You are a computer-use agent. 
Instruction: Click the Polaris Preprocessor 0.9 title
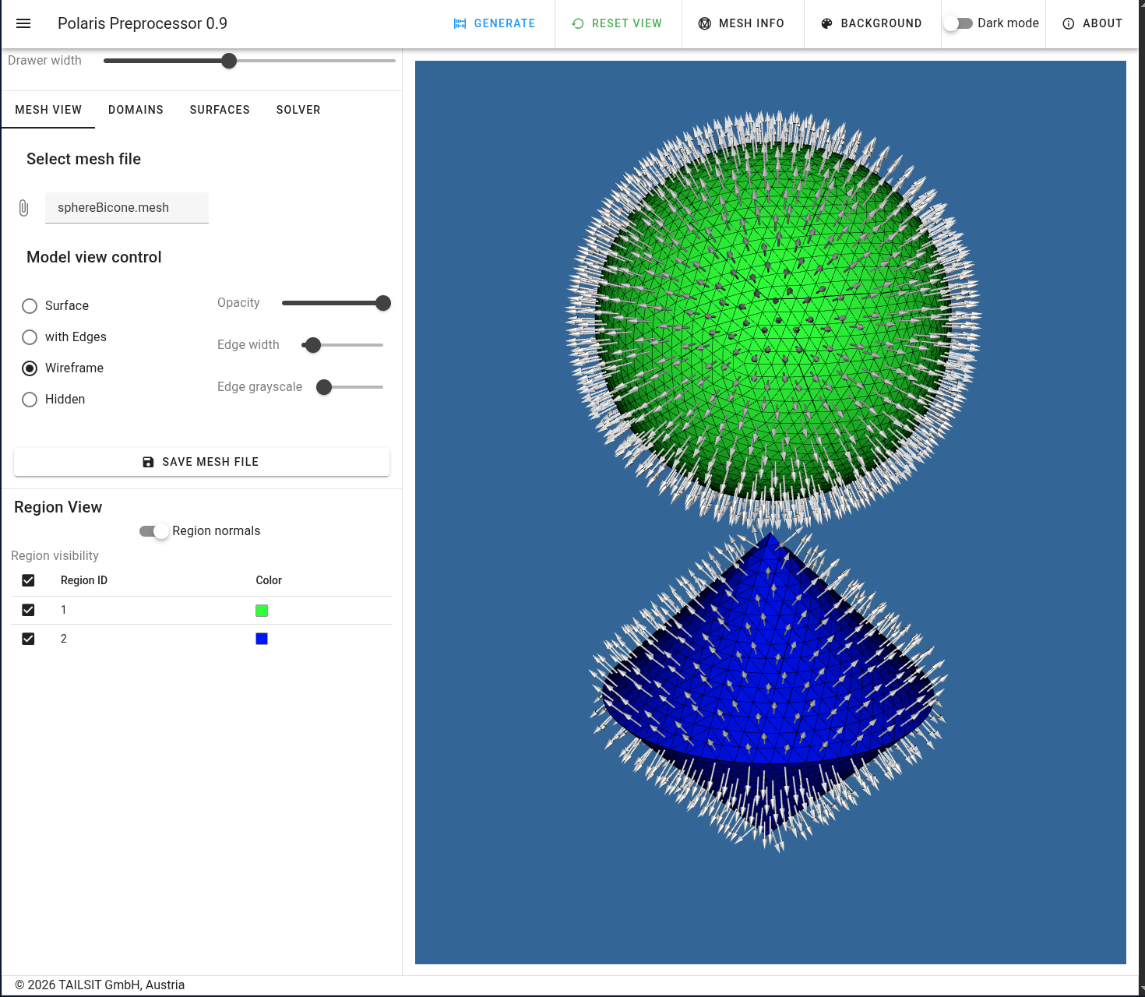point(143,23)
